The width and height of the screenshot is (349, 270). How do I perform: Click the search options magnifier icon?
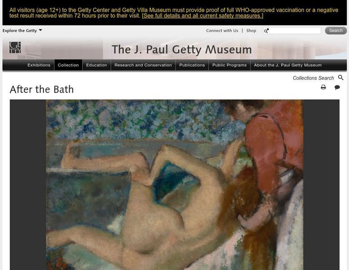pyautogui.click(x=266, y=31)
